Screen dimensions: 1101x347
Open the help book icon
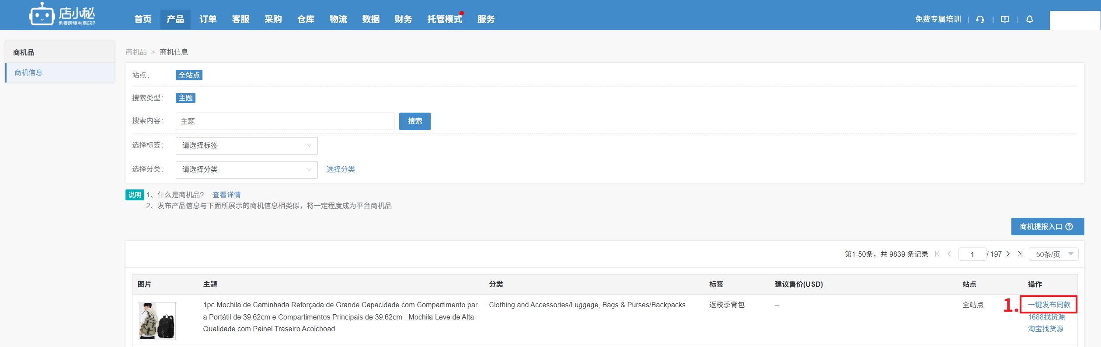point(1005,19)
